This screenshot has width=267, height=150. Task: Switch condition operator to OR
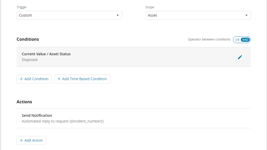[237, 40]
